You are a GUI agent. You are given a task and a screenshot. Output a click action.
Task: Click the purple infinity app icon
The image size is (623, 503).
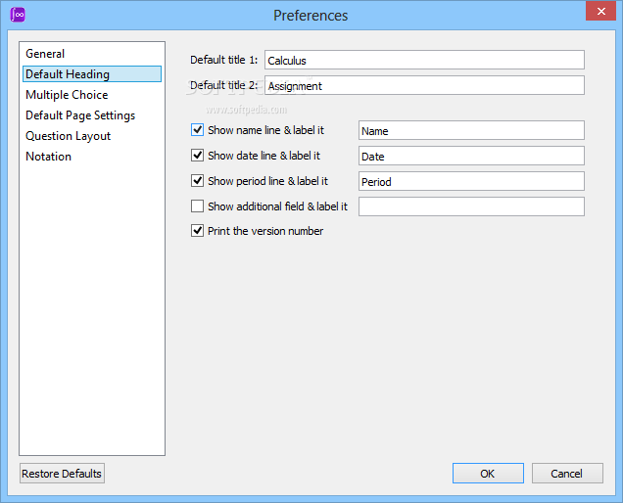pyautogui.click(x=18, y=15)
